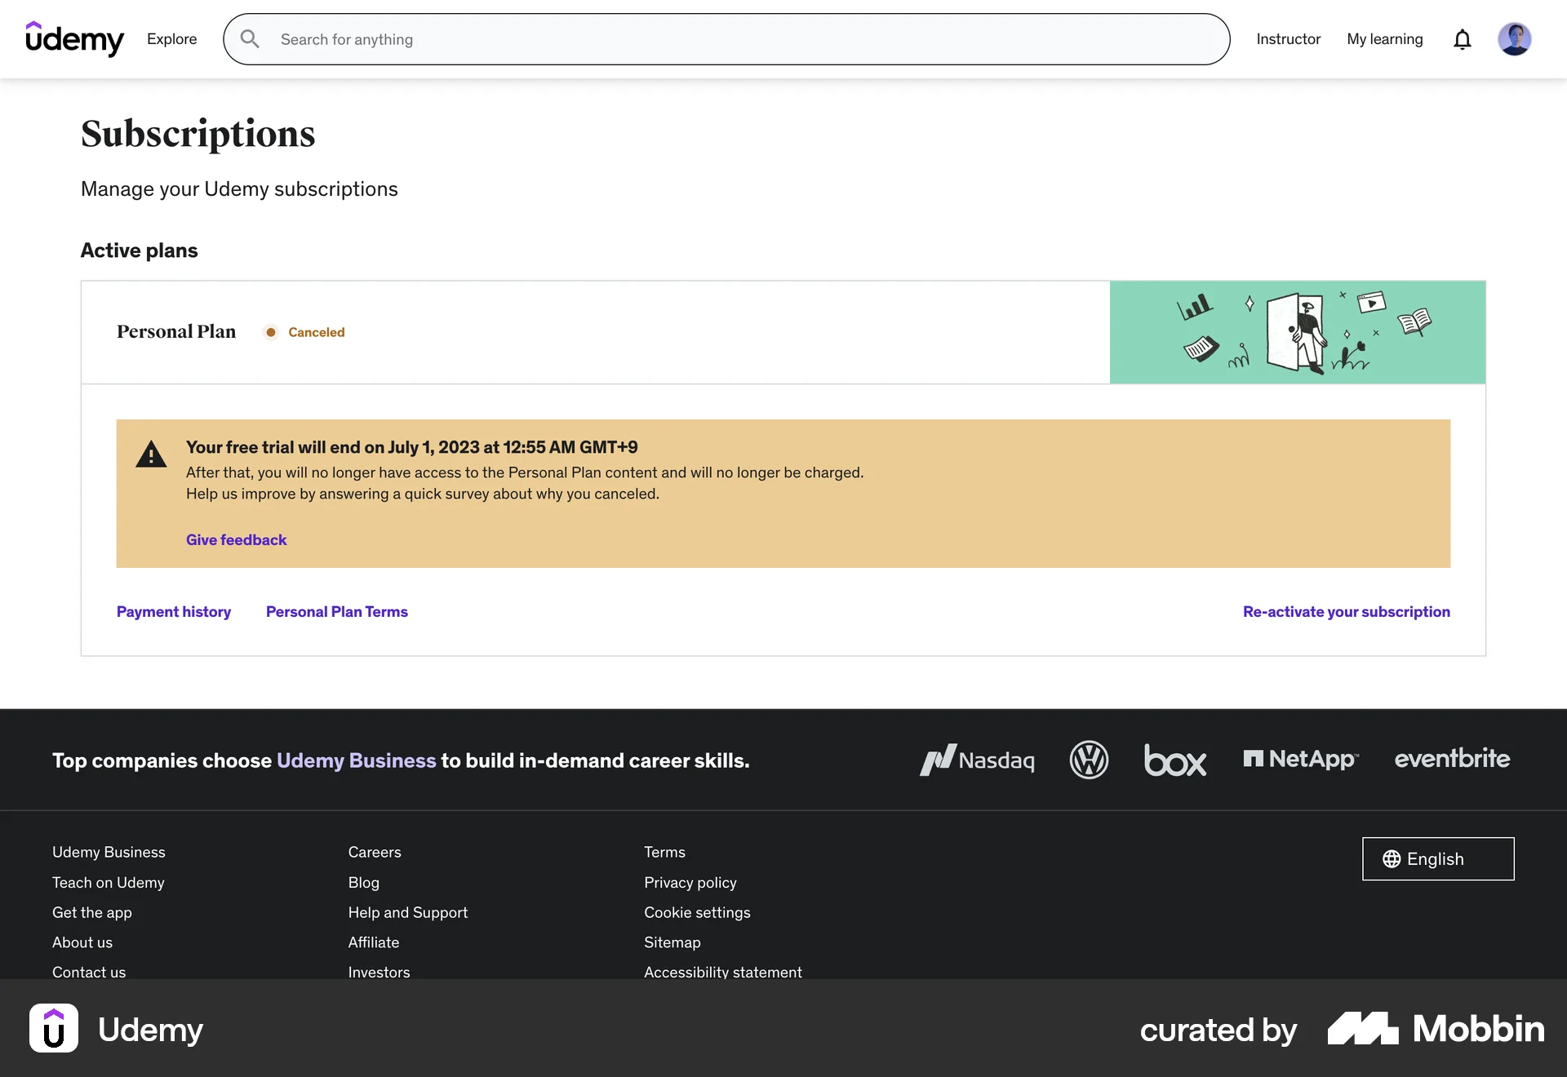Click the eventbrite logo

(1451, 759)
